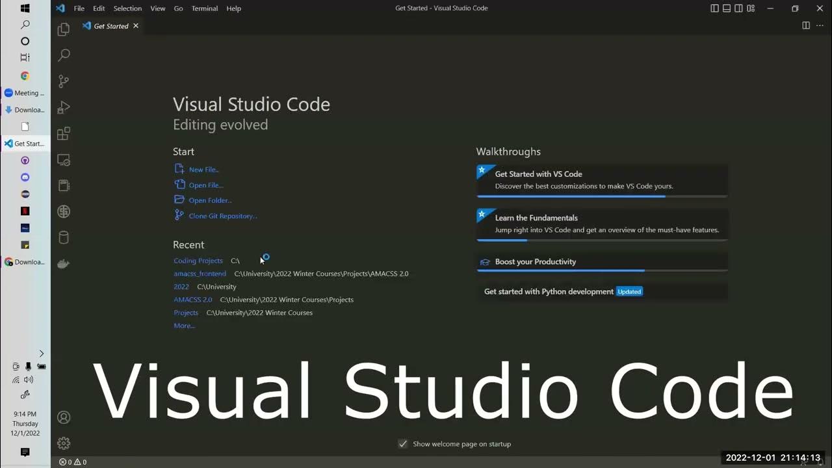Screen dimensions: 832x468
Task: Open the Edit menu
Action: point(99,8)
